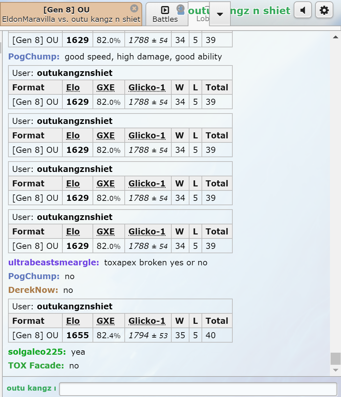Click the Battles play icon

pos(165,10)
